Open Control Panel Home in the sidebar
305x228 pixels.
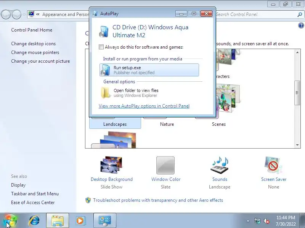[32, 30]
